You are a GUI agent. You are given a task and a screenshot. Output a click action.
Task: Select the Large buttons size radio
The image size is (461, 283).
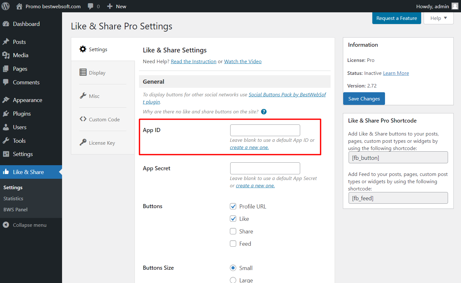233,280
